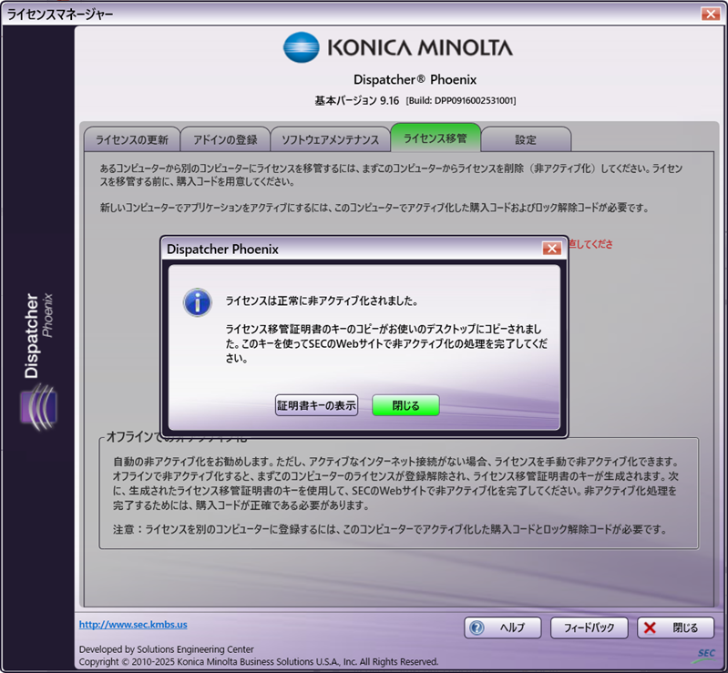Select the ソフトウェアメンテナンス tab
The width and height of the screenshot is (728, 673).
(330, 139)
